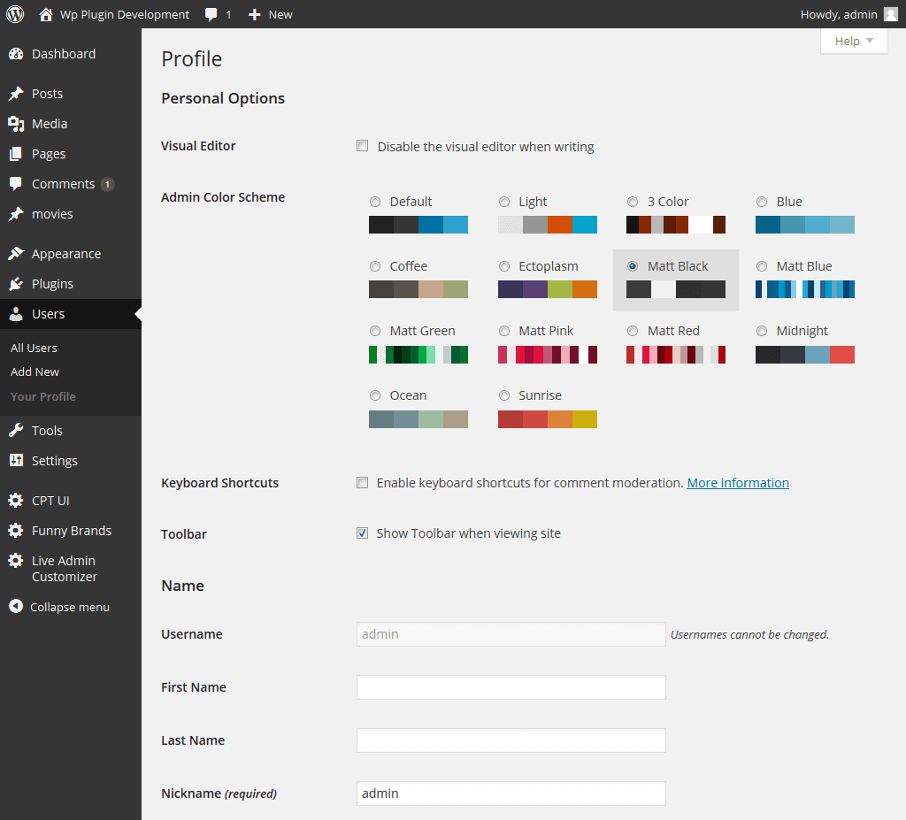The height and width of the screenshot is (820, 906).
Task: Click the plus icon for New
Action: (x=254, y=14)
